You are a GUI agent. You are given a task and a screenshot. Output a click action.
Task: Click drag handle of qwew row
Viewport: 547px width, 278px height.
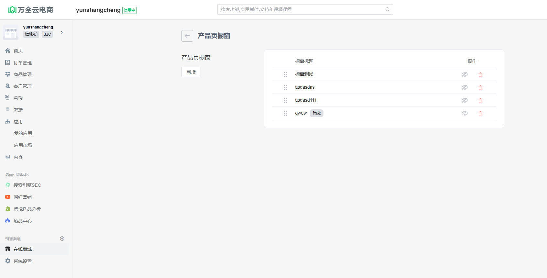285,113
